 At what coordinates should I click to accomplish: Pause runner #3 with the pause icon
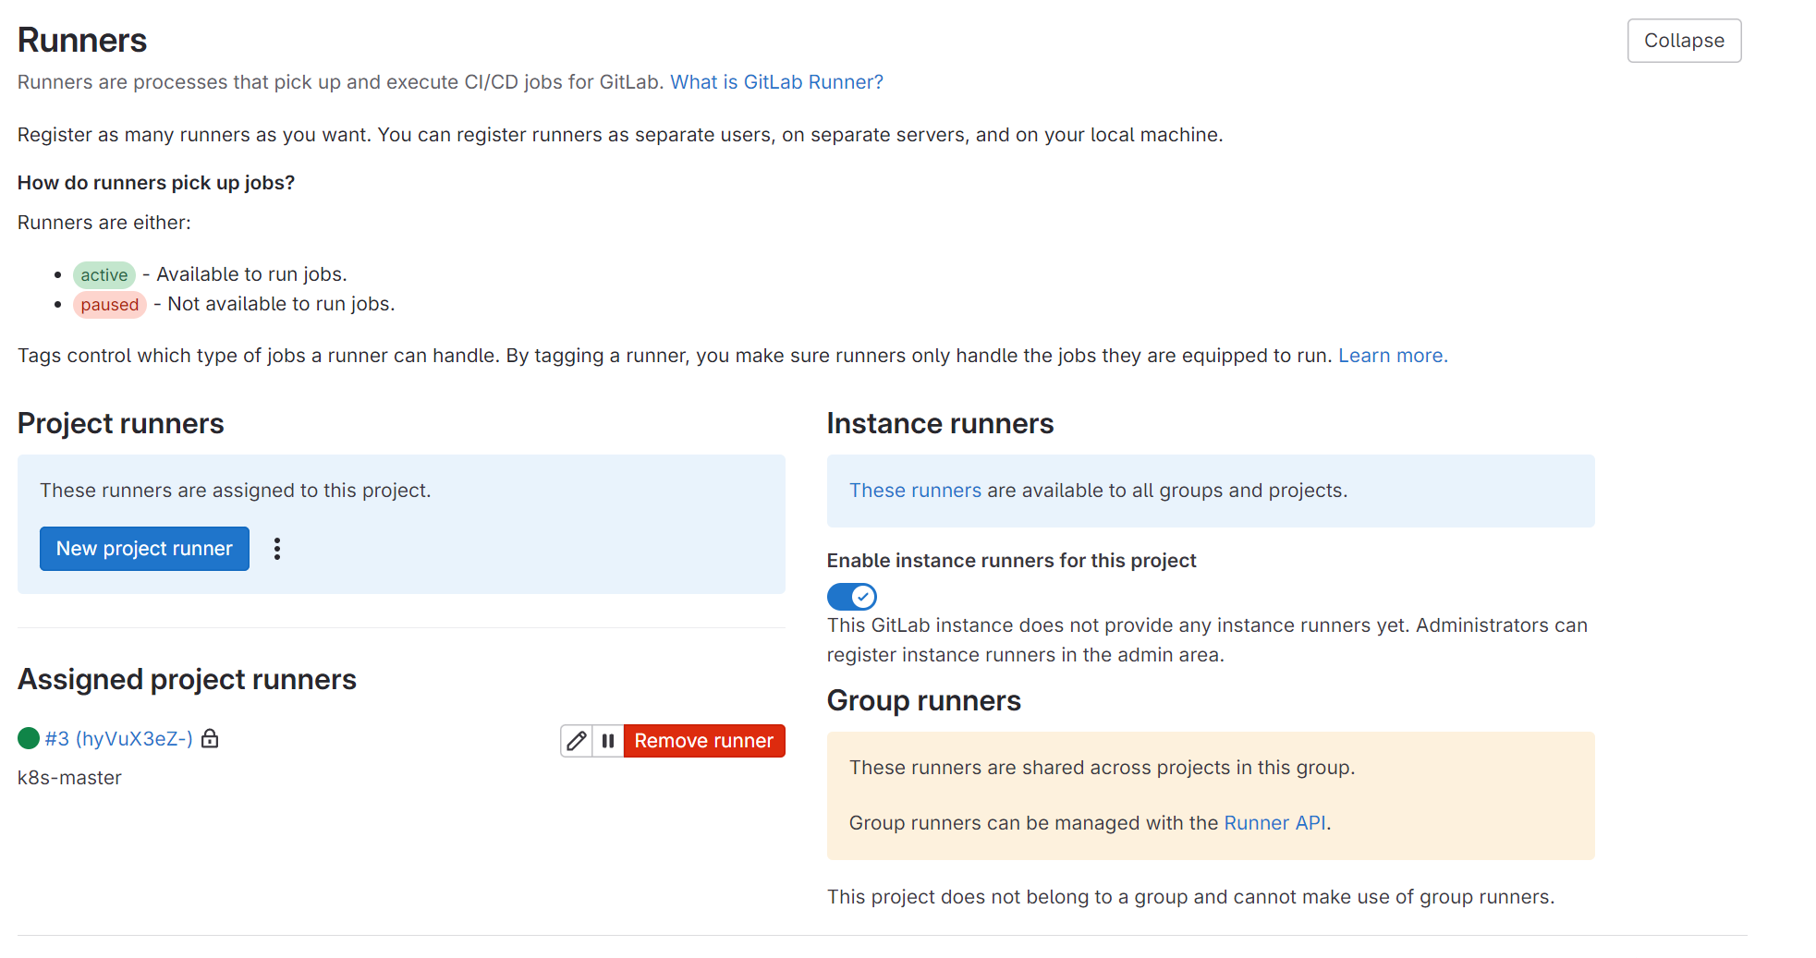(x=608, y=741)
